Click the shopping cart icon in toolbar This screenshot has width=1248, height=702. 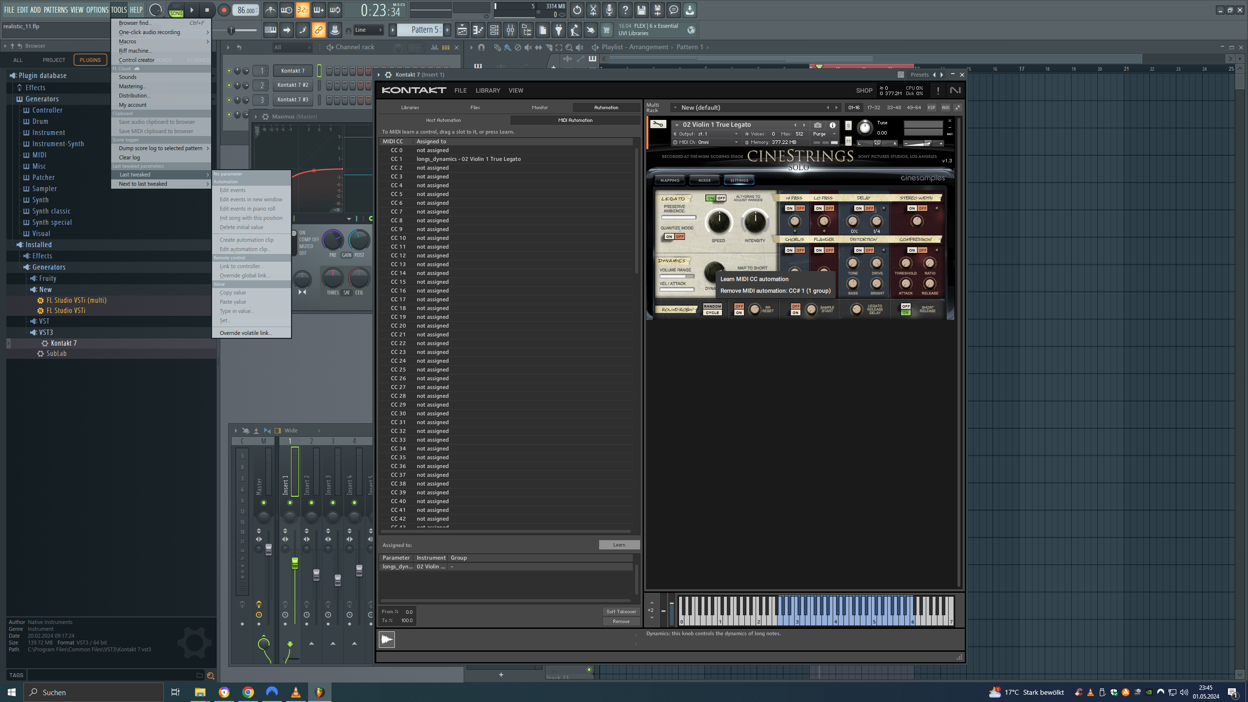pyautogui.click(x=606, y=30)
